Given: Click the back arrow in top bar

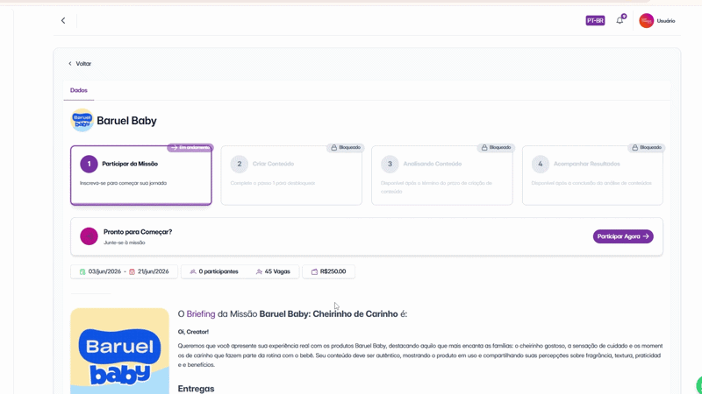Looking at the screenshot, I should (63, 20).
